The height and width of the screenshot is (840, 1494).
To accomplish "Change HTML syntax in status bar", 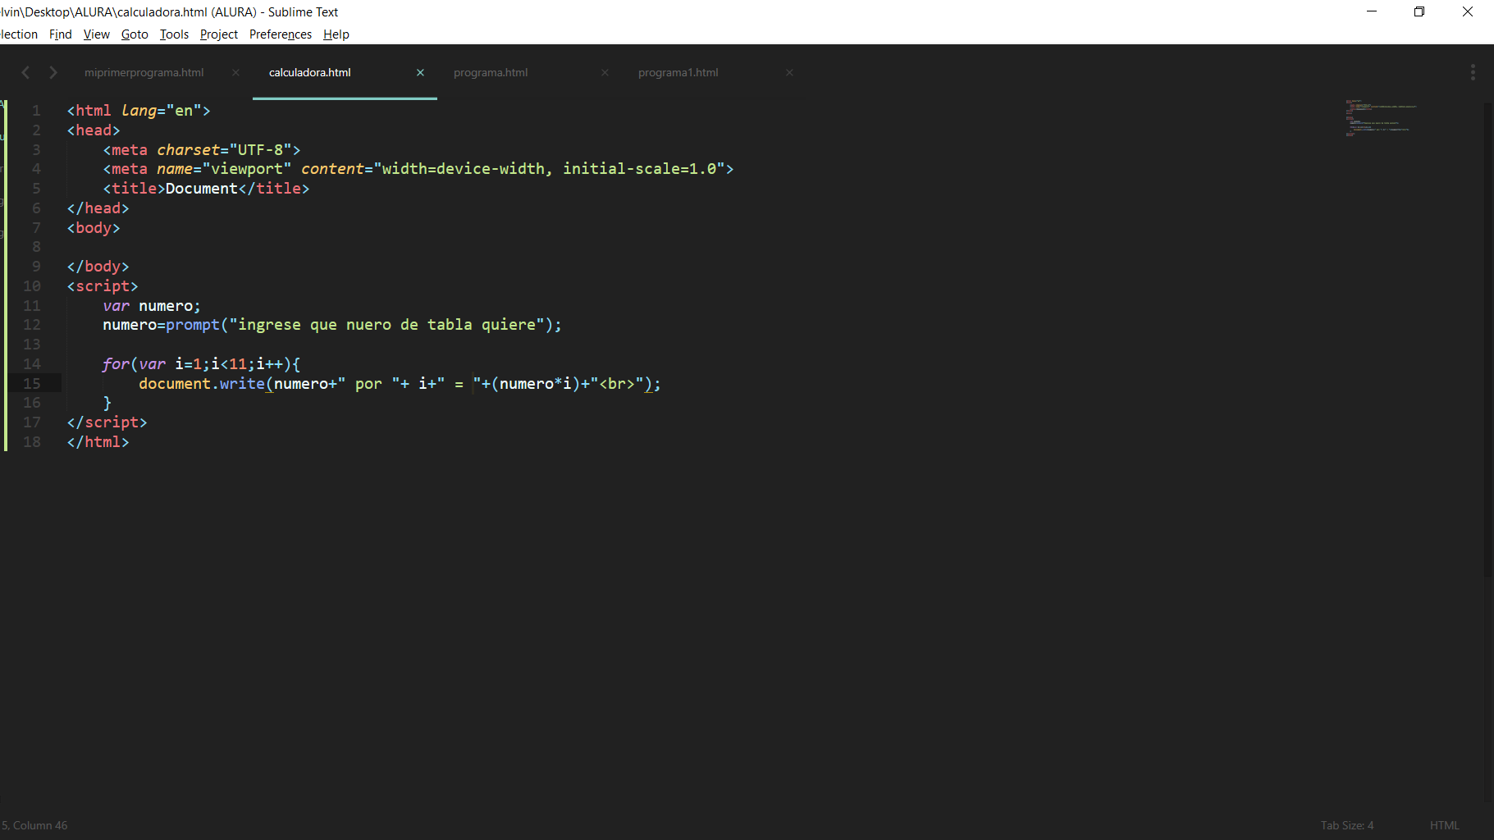I will pyautogui.click(x=1445, y=825).
